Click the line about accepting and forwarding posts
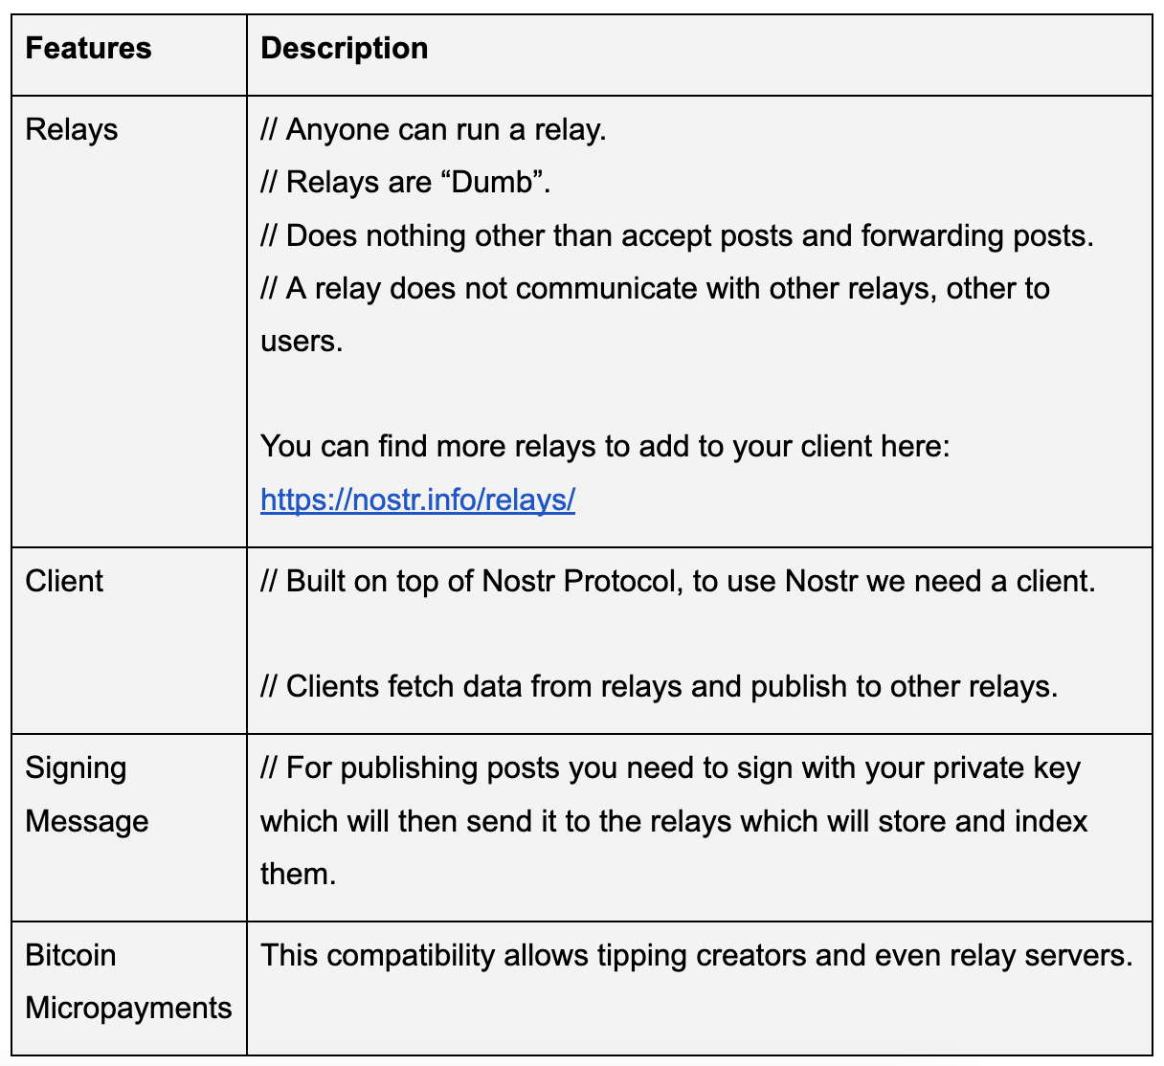 (x=677, y=235)
